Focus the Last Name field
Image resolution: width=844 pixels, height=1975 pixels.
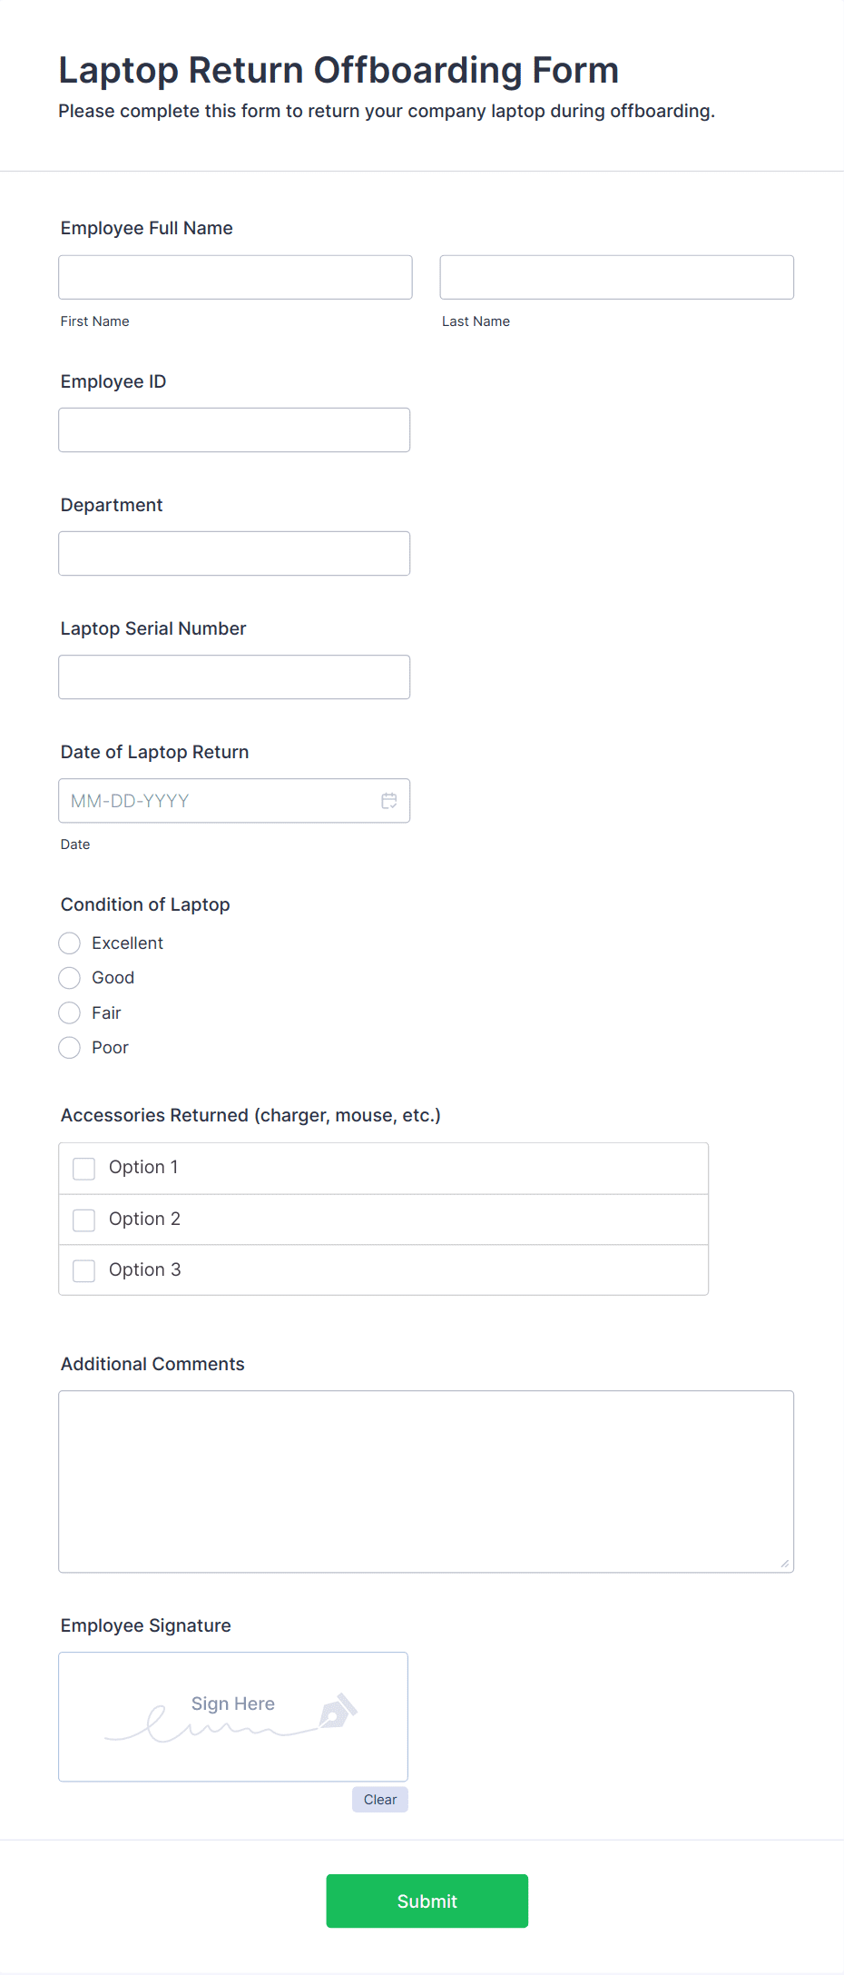pos(616,277)
